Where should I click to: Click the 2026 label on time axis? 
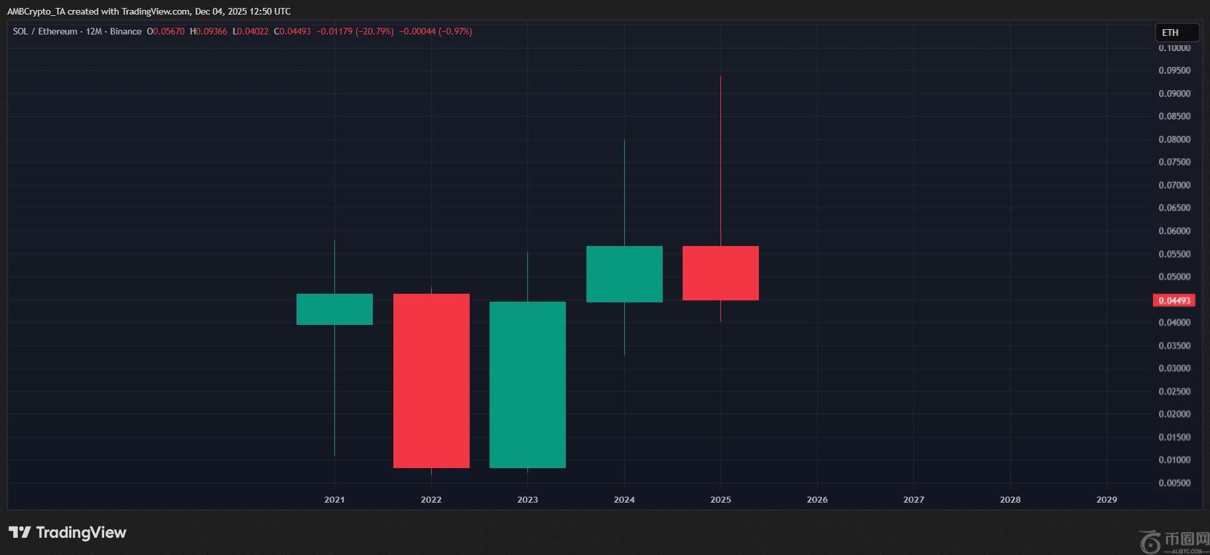click(x=817, y=499)
